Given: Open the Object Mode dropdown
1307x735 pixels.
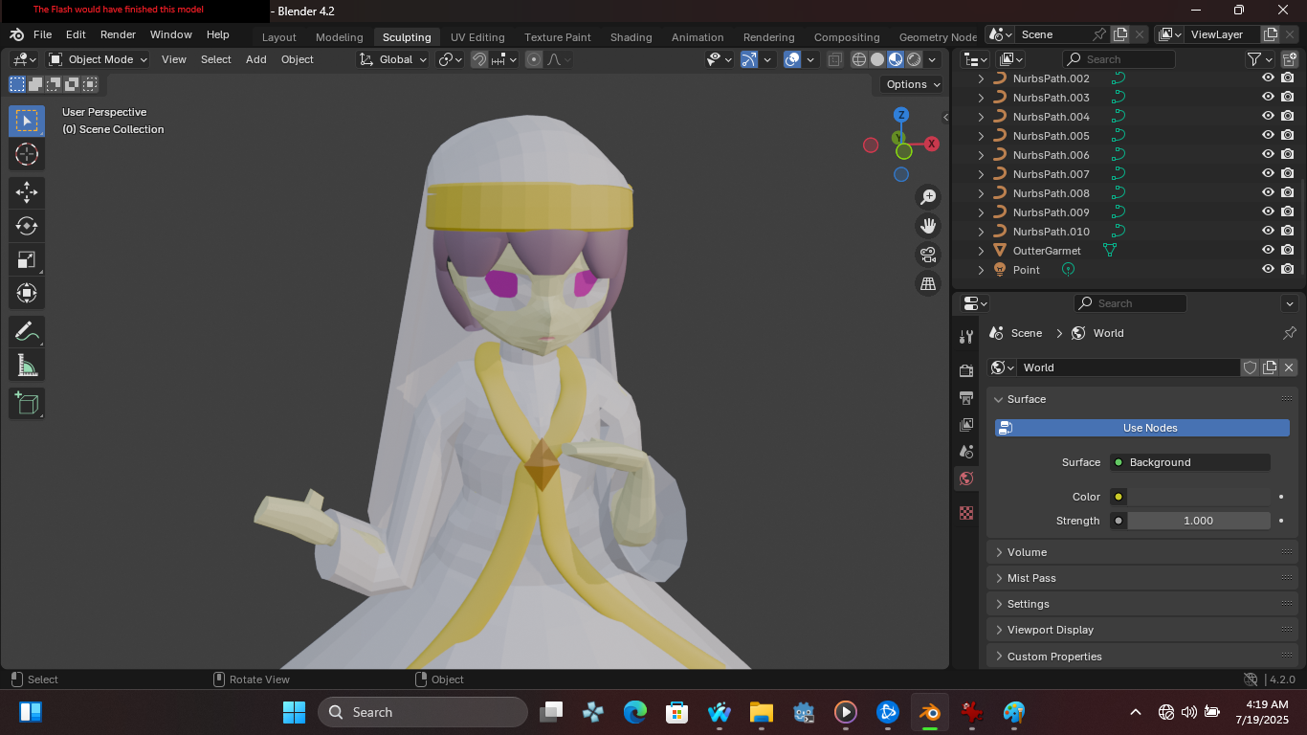Looking at the screenshot, I should coord(99,59).
